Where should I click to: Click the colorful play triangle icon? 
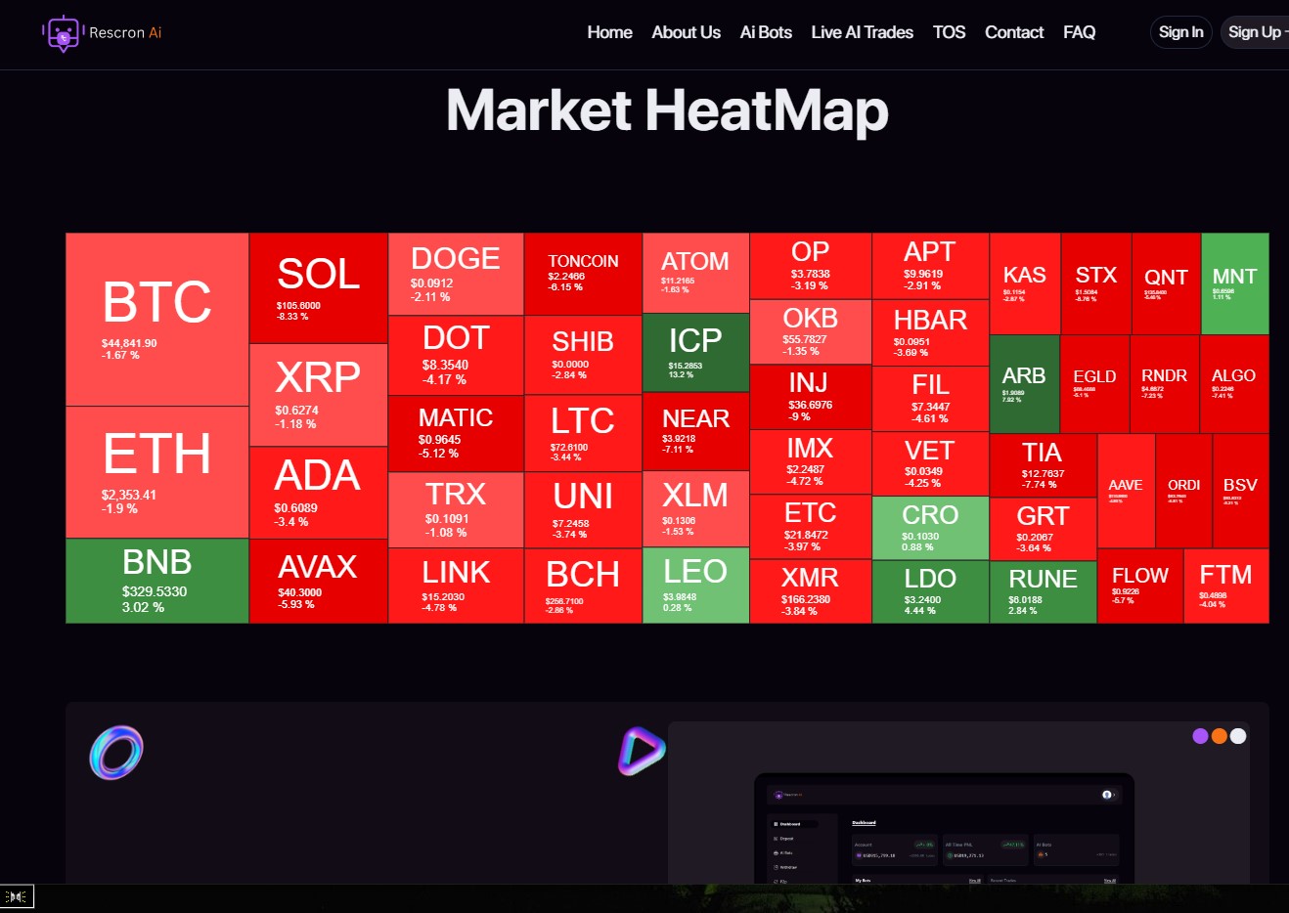pyautogui.click(x=641, y=751)
